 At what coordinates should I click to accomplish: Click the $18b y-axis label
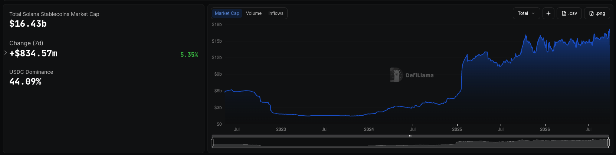click(217, 24)
